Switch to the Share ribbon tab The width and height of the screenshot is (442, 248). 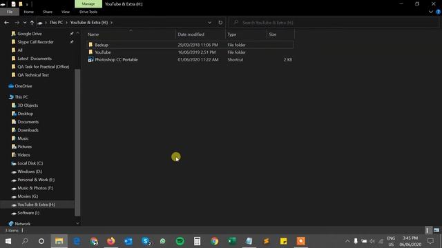click(48, 12)
